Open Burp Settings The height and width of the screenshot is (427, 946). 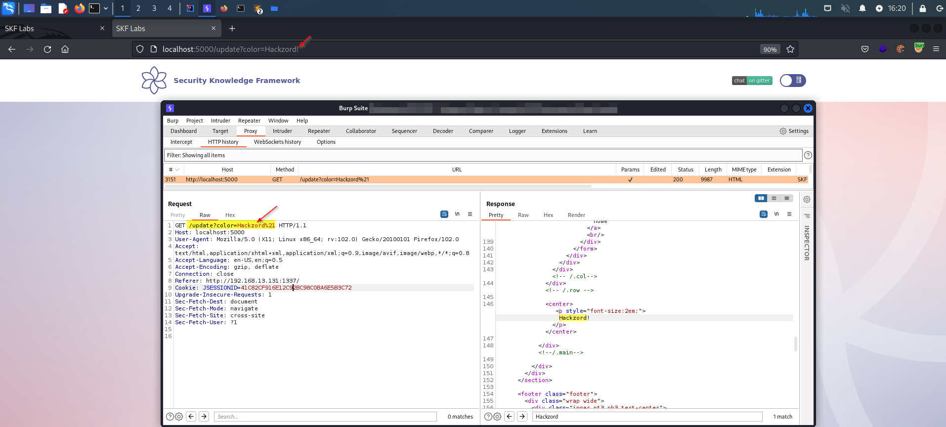[x=794, y=131]
